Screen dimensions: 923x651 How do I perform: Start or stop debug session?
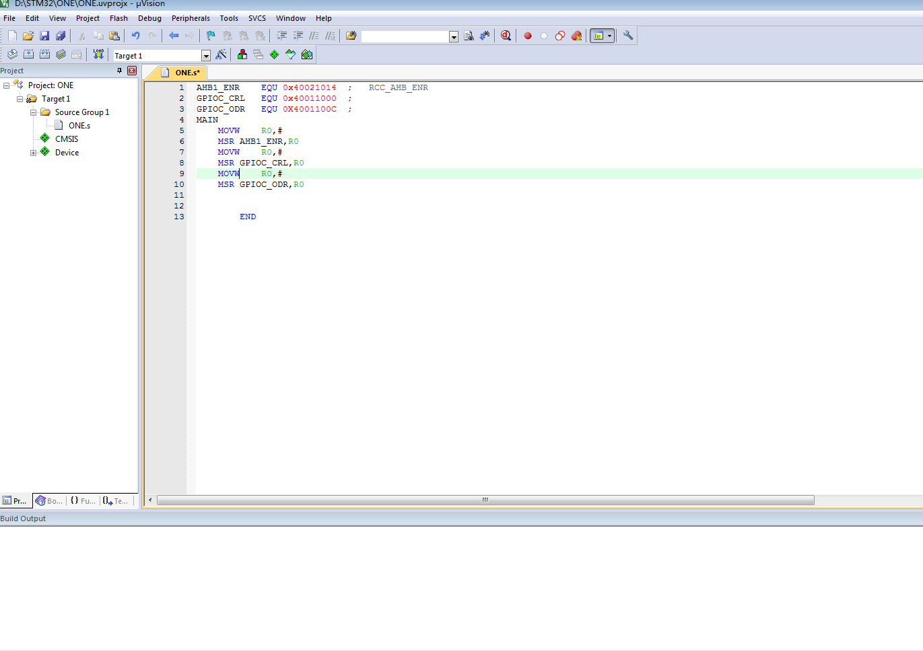[506, 36]
